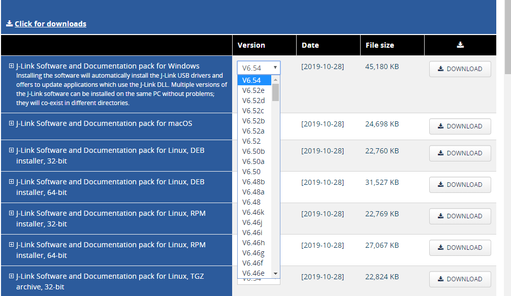Image resolution: width=511 pixels, height=296 pixels.
Task: Choose version V6.50a from the list
Action: 254,161
